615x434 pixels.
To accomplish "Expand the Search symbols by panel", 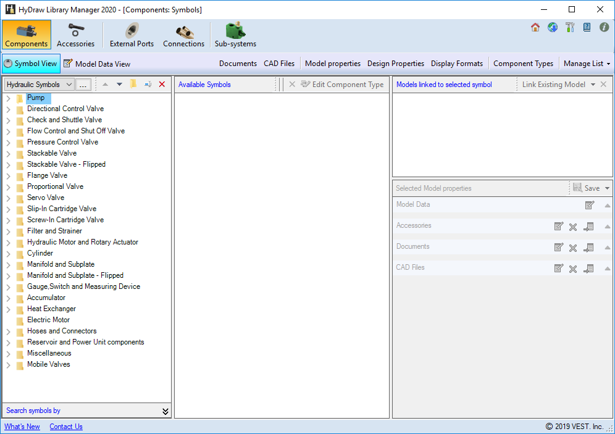I will click(x=165, y=411).
